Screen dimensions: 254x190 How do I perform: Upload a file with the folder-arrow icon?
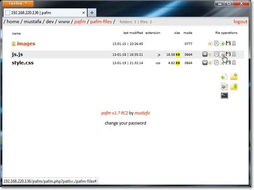(234, 86)
